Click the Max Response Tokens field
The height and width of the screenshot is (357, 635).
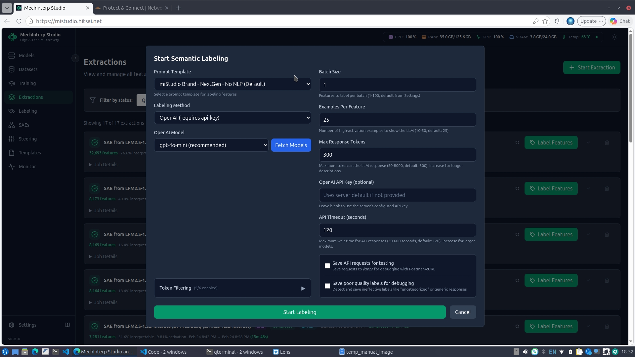tap(397, 155)
